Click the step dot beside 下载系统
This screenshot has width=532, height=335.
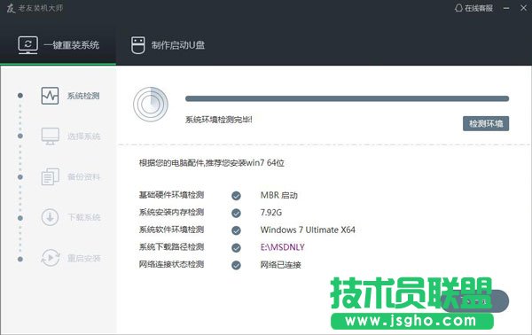(x=20, y=218)
